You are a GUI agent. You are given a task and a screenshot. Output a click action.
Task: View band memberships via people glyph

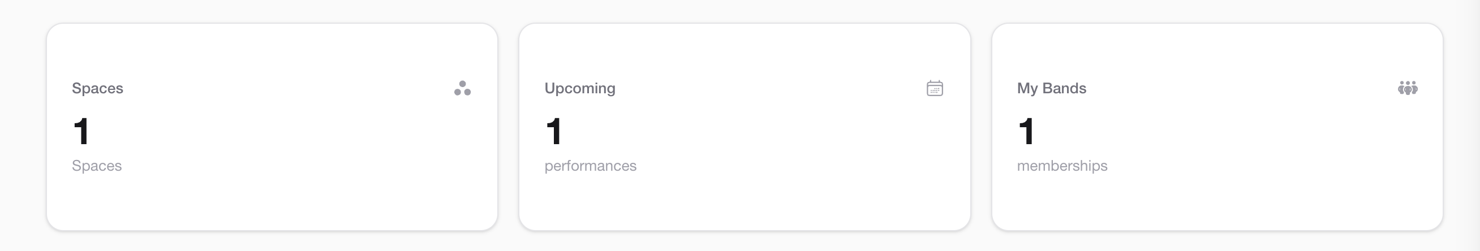(x=1408, y=88)
